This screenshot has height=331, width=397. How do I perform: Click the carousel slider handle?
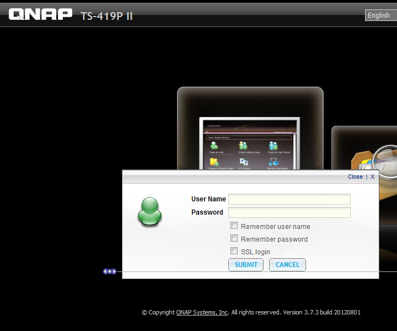pyautogui.click(x=110, y=271)
